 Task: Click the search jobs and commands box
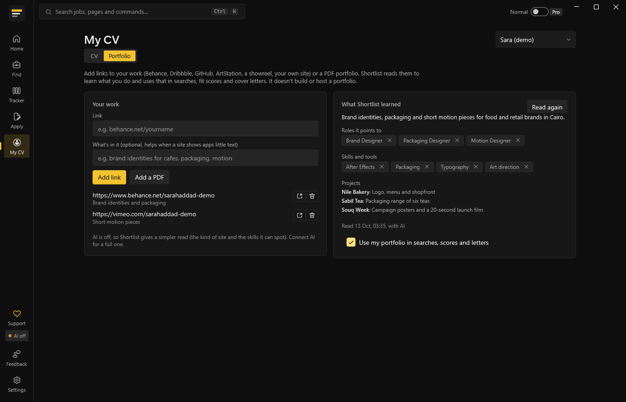pyautogui.click(x=142, y=12)
